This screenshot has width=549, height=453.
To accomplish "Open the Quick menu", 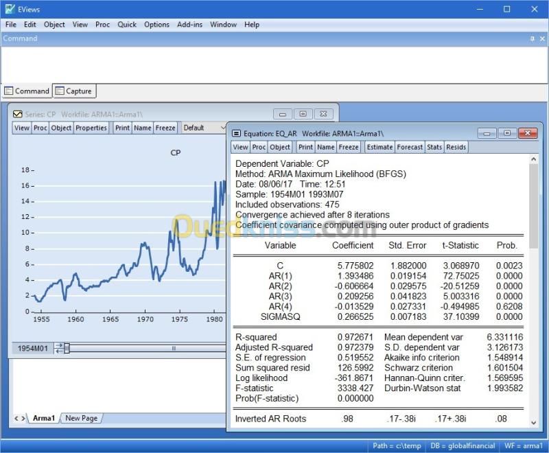I will (x=127, y=25).
